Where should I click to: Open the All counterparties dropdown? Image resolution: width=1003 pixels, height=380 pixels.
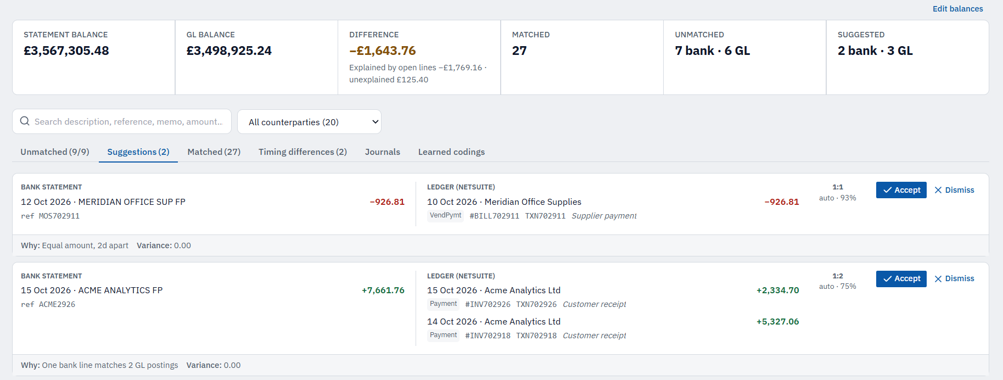click(x=309, y=122)
